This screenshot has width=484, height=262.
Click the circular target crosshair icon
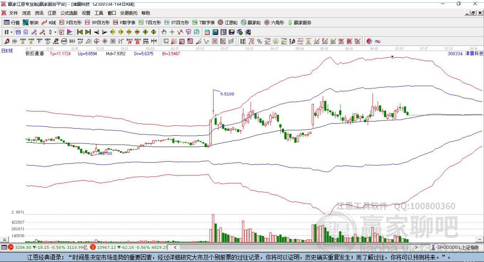point(96,42)
